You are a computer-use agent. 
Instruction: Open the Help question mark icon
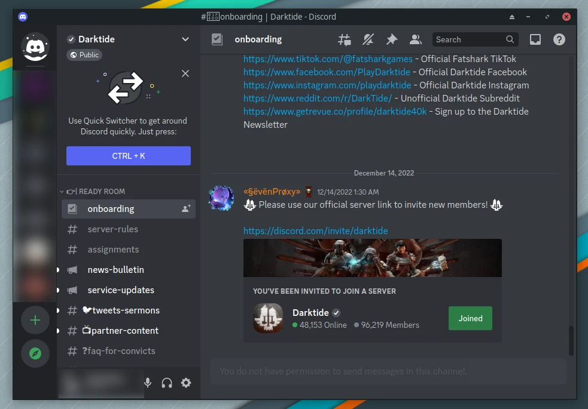point(559,39)
